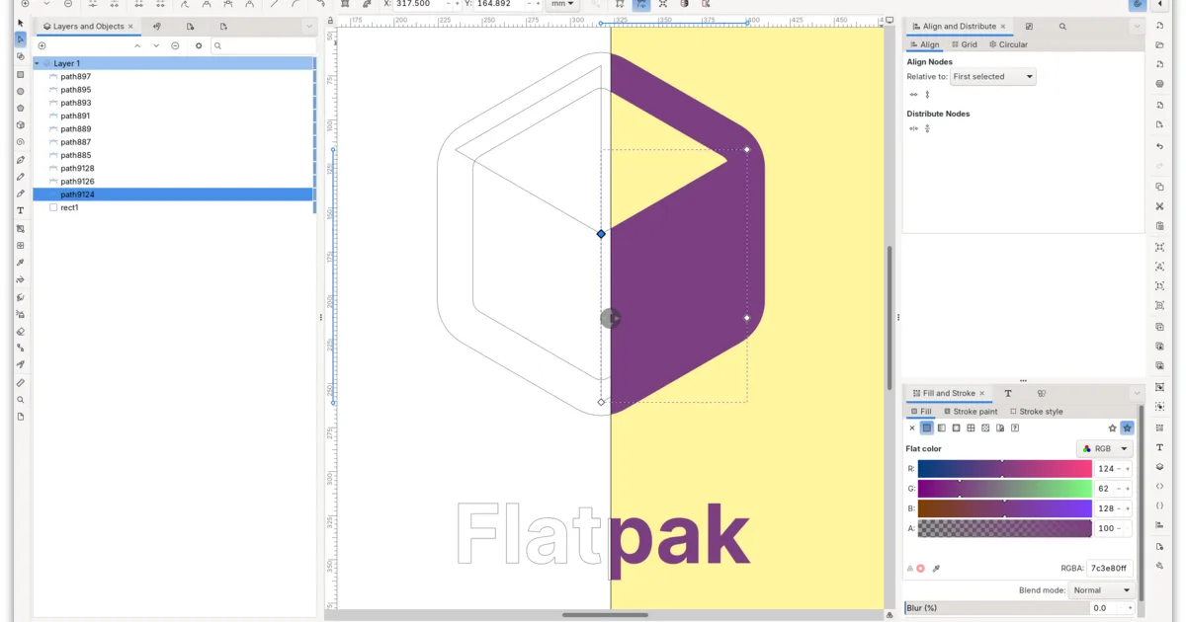Screen dimensions: 1186x622
Task: Select the Eraser tool
Action: coord(21,332)
